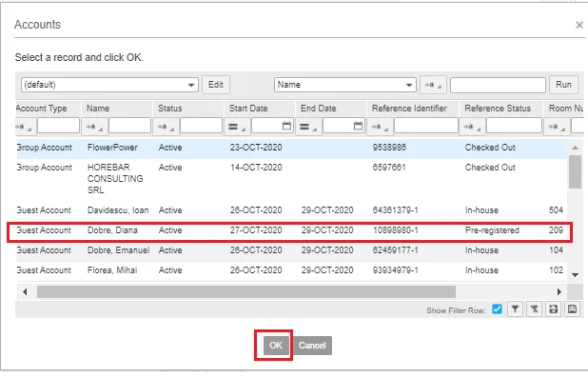Click the save layout floppy disk icon

[x=572, y=309]
